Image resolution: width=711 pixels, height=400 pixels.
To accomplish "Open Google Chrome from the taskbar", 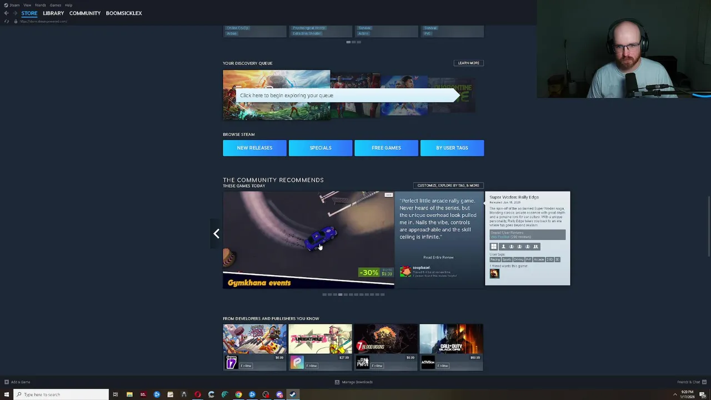I will pos(238,394).
